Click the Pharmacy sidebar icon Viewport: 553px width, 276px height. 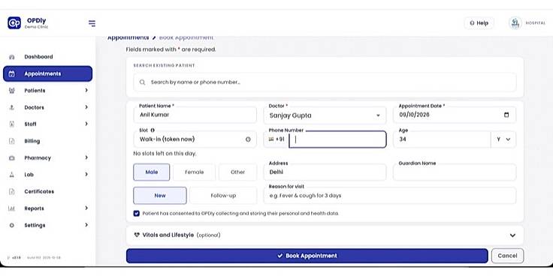pos(11,158)
